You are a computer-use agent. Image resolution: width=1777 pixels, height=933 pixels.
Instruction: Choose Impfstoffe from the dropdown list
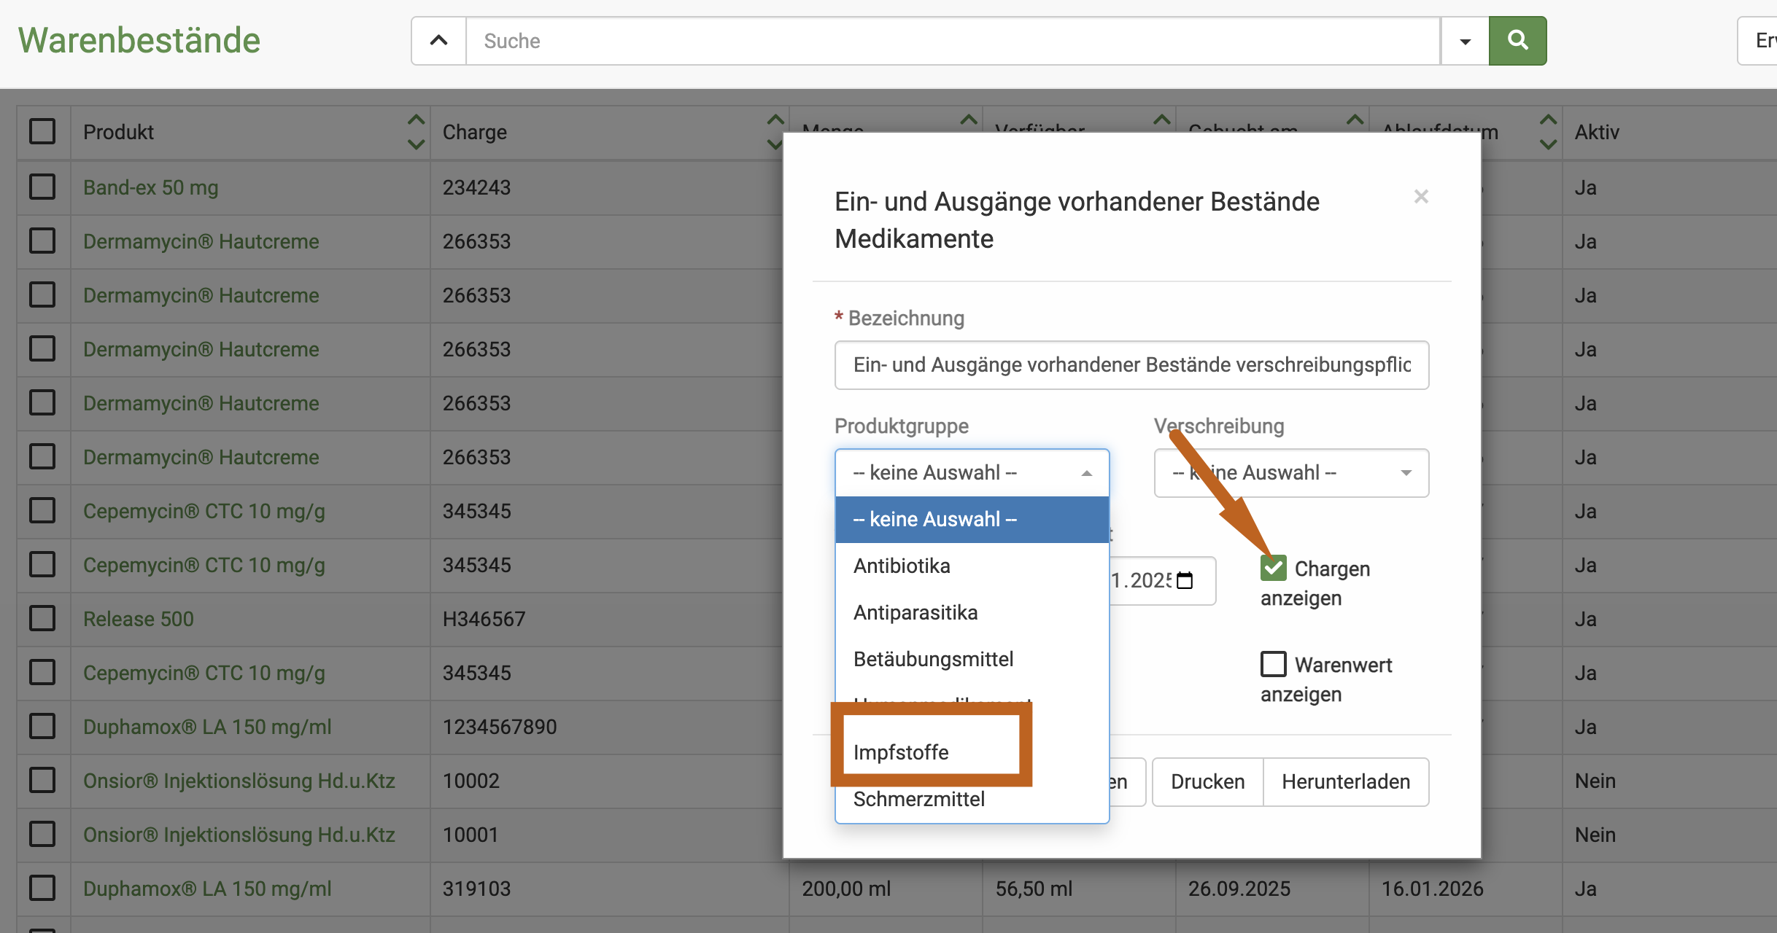pos(902,752)
